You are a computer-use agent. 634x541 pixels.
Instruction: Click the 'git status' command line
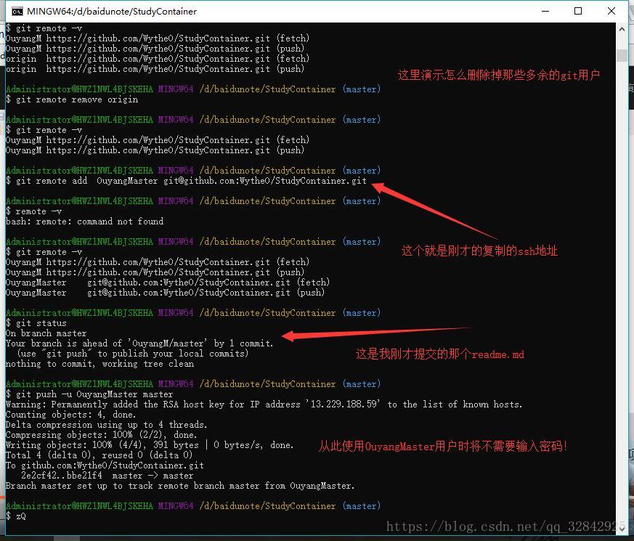tap(36, 323)
